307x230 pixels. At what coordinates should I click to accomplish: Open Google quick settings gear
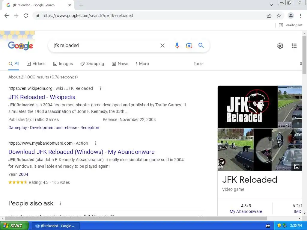[x=280, y=46]
